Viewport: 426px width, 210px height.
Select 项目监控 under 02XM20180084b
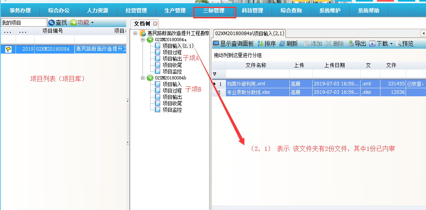tap(172, 110)
